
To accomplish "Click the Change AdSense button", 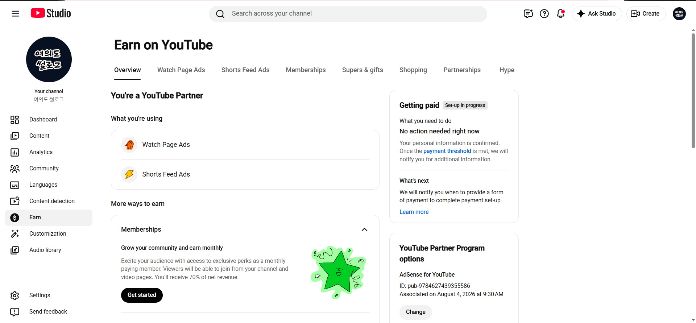I will tap(415, 312).
